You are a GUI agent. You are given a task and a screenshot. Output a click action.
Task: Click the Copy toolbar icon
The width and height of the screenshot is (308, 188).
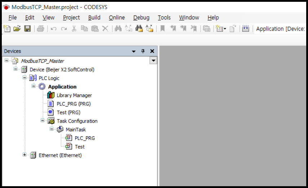pos(84,29)
